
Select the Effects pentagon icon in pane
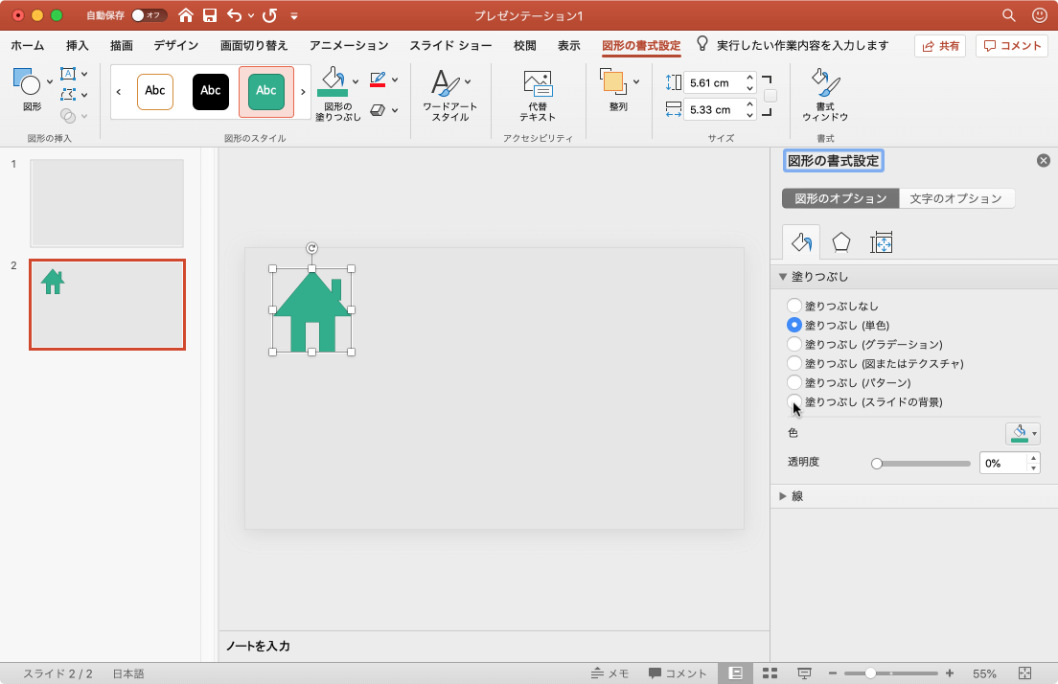click(x=840, y=242)
